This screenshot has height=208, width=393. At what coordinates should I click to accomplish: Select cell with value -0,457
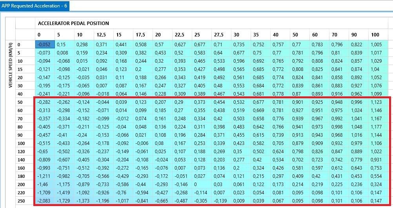pyautogui.click(x=45, y=135)
